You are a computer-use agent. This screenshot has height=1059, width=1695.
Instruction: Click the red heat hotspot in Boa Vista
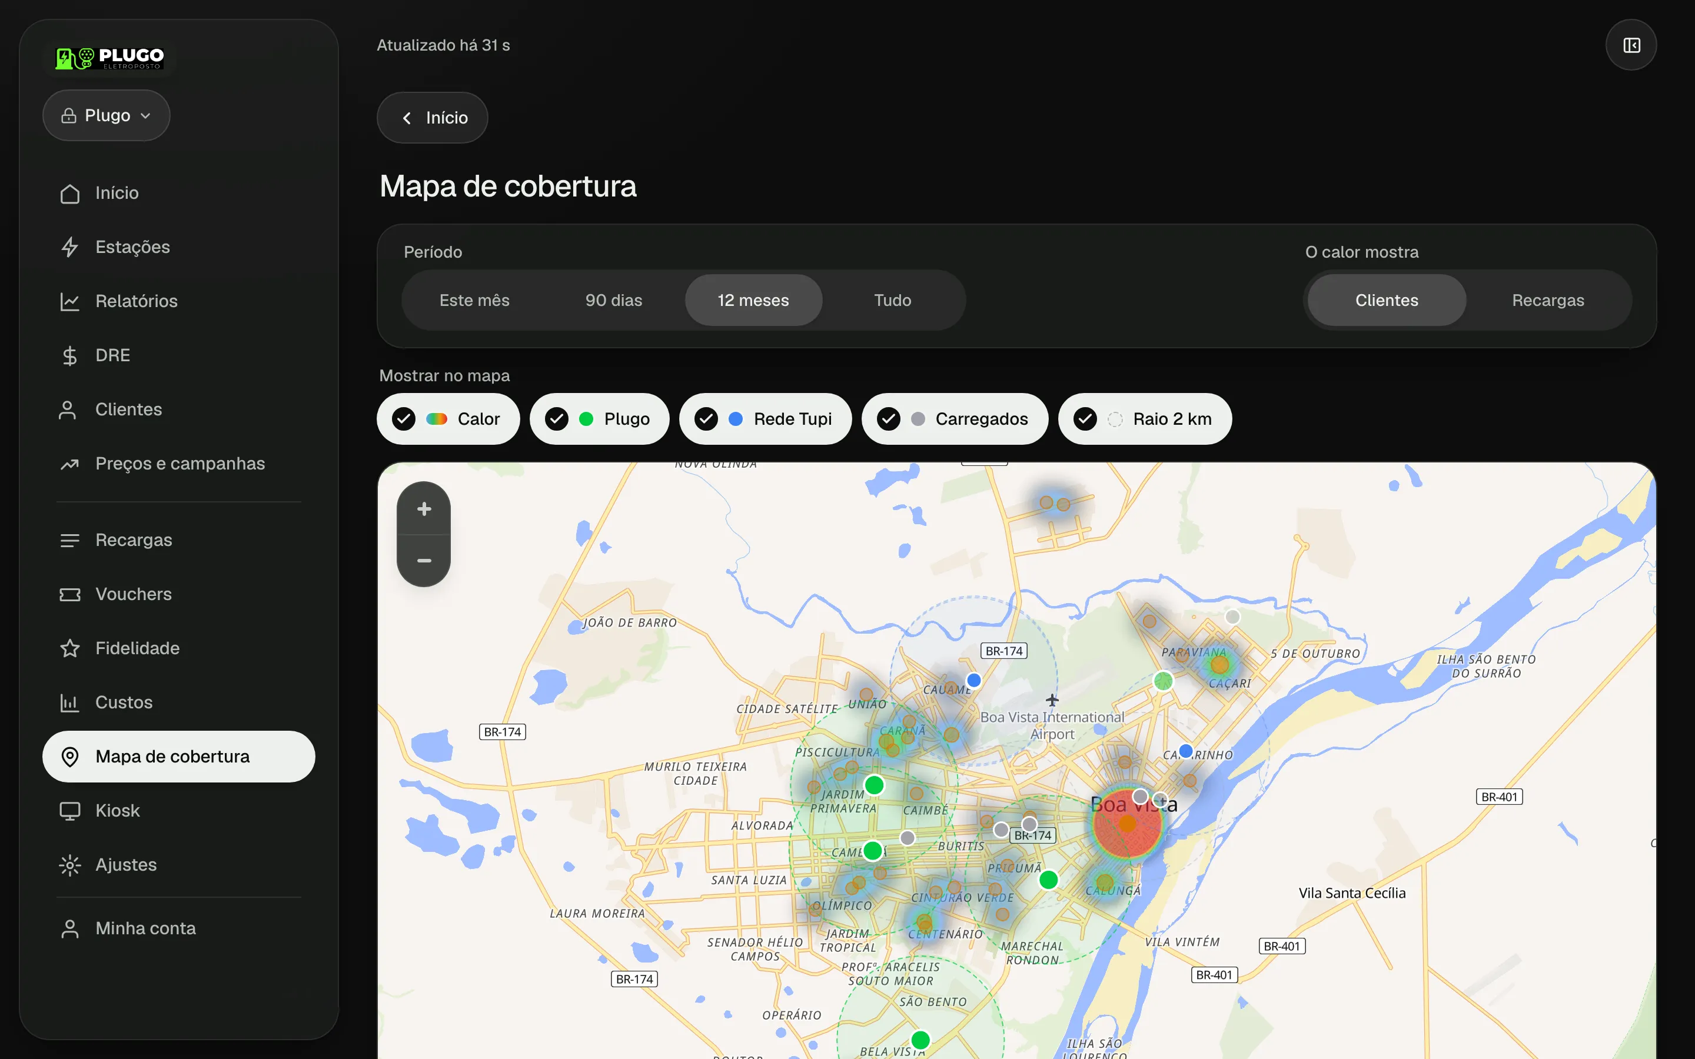point(1127,824)
